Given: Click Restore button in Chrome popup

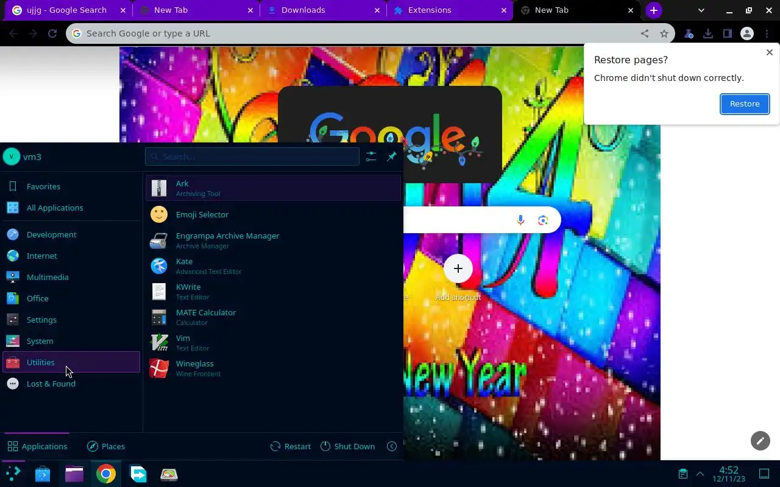Looking at the screenshot, I should (745, 103).
